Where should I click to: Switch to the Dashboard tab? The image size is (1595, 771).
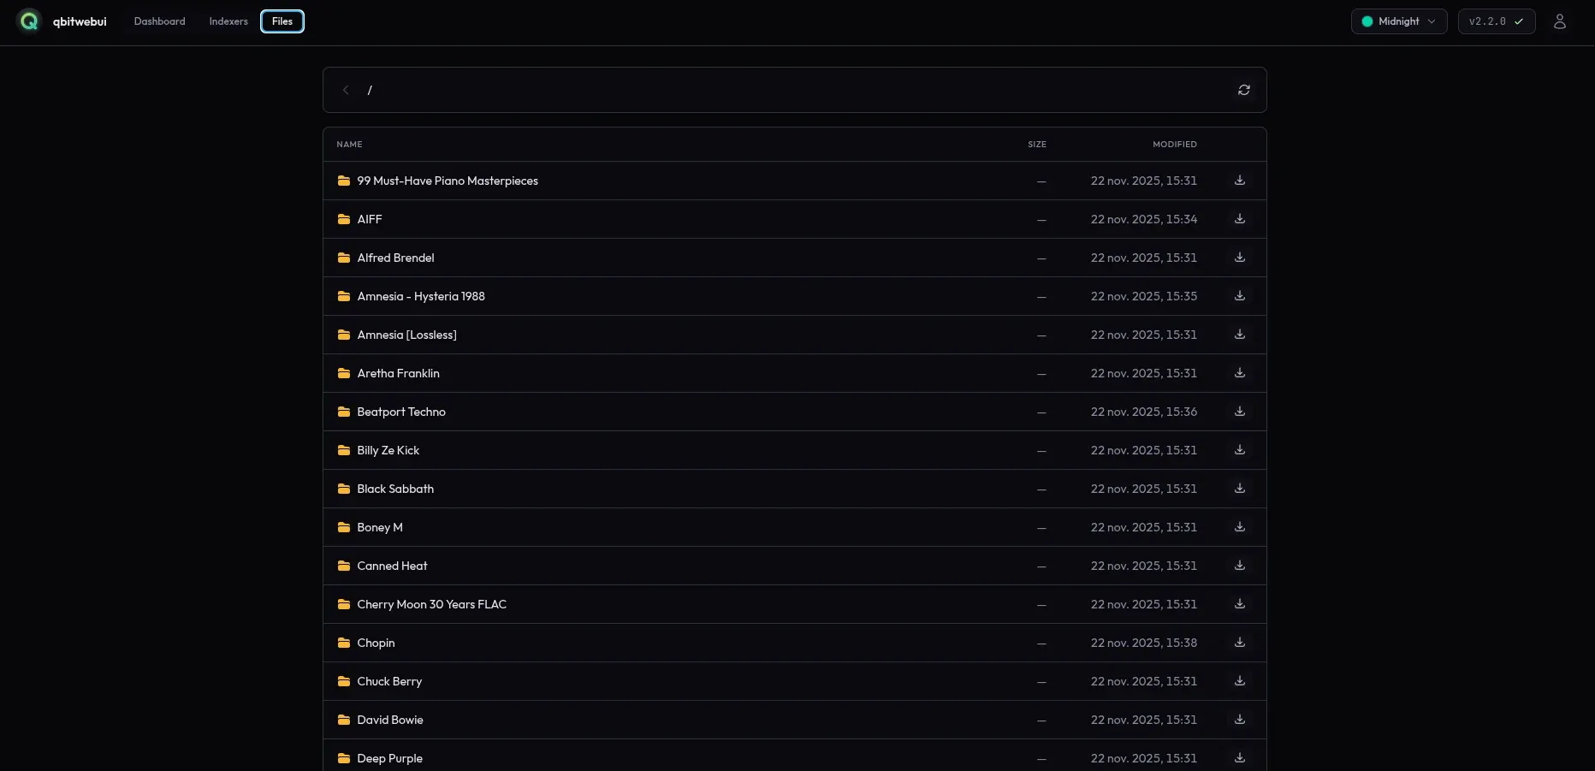pos(159,21)
